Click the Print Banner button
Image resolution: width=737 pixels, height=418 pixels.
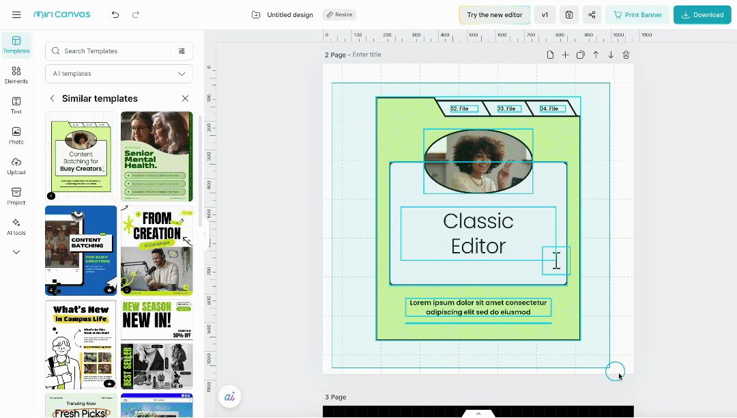pyautogui.click(x=637, y=14)
